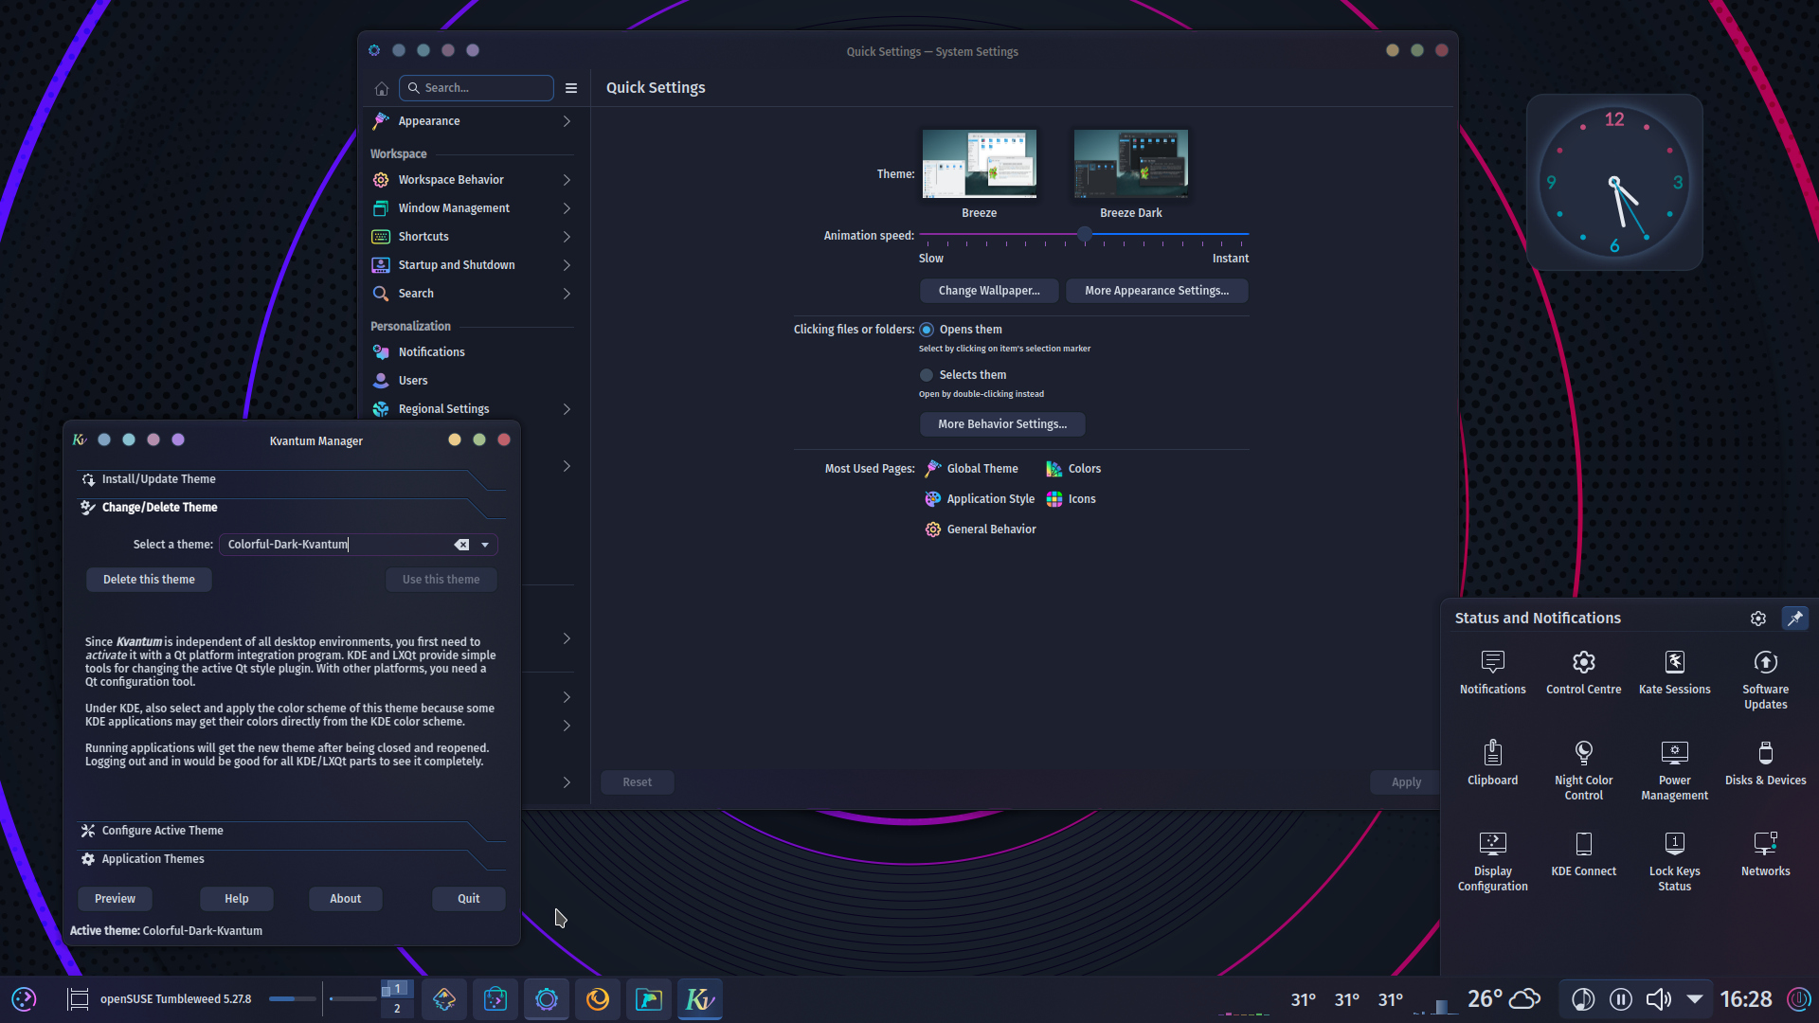Click the System Settings taskbar icon
Viewport: 1819px width, 1023px height.
[x=547, y=999]
